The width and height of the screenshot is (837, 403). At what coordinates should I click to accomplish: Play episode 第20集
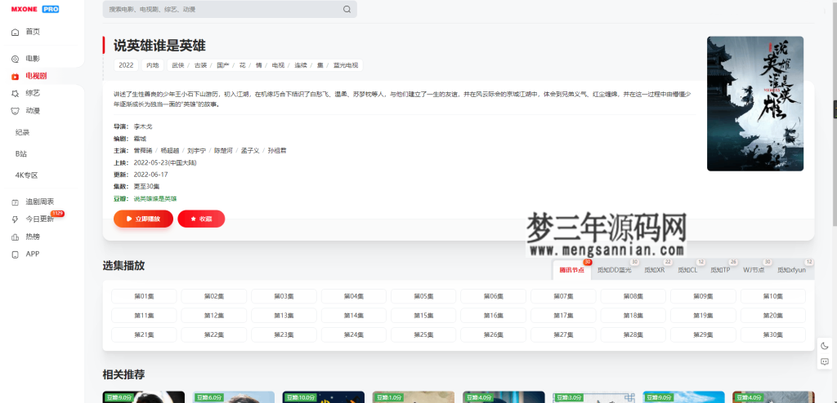pos(773,316)
